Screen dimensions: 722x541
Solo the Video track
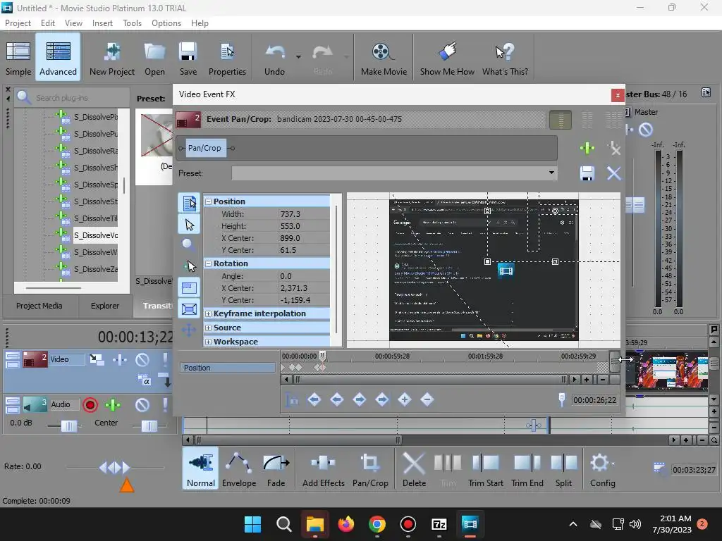pyautogui.click(x=165, y=360)
